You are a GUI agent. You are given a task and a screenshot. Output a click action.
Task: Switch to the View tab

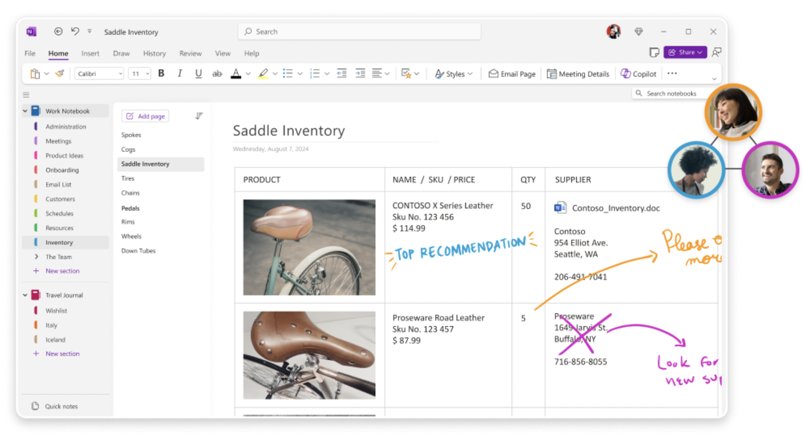(223, 53)
